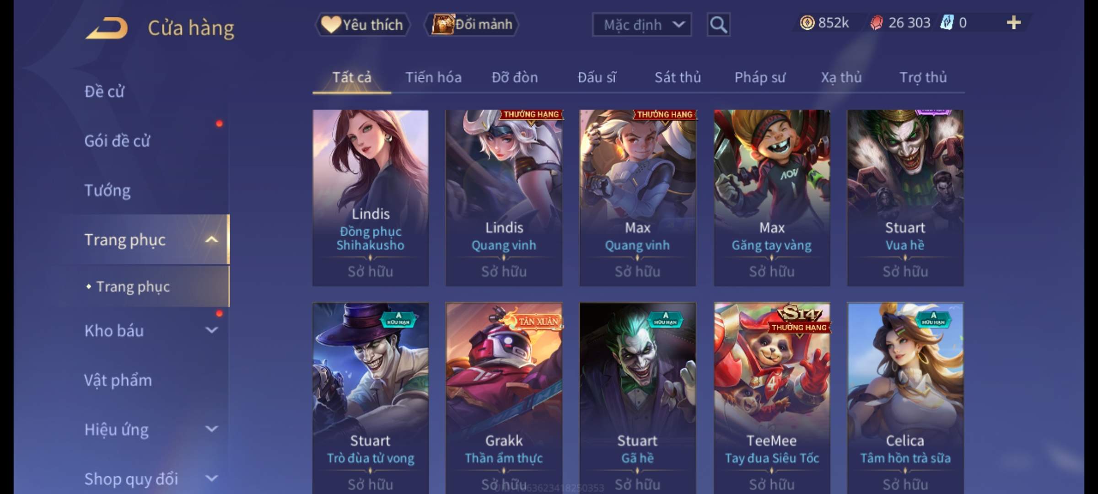The image size is (1098, 494).
Task: Open Đổi mảnh chest exchange
Action: (472, 24)
